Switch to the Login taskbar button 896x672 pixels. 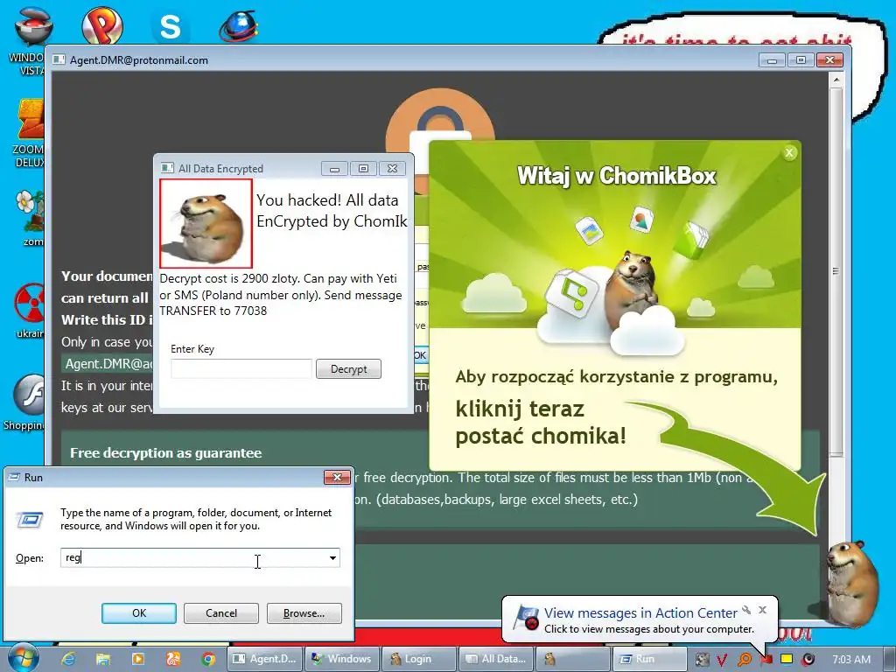coord(419,659)
